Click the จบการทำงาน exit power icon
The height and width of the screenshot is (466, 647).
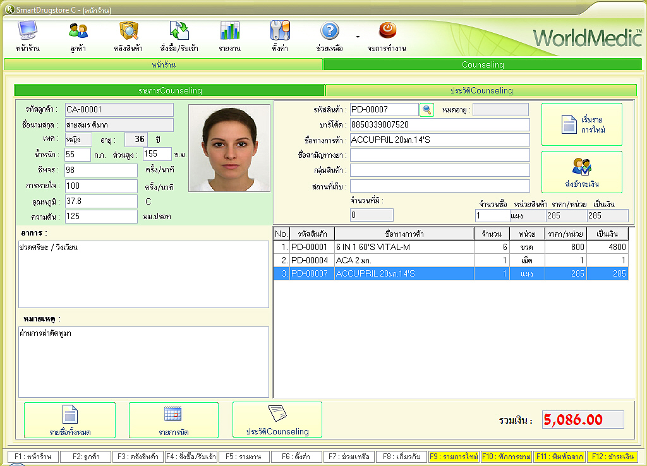(x=387, y=30)
